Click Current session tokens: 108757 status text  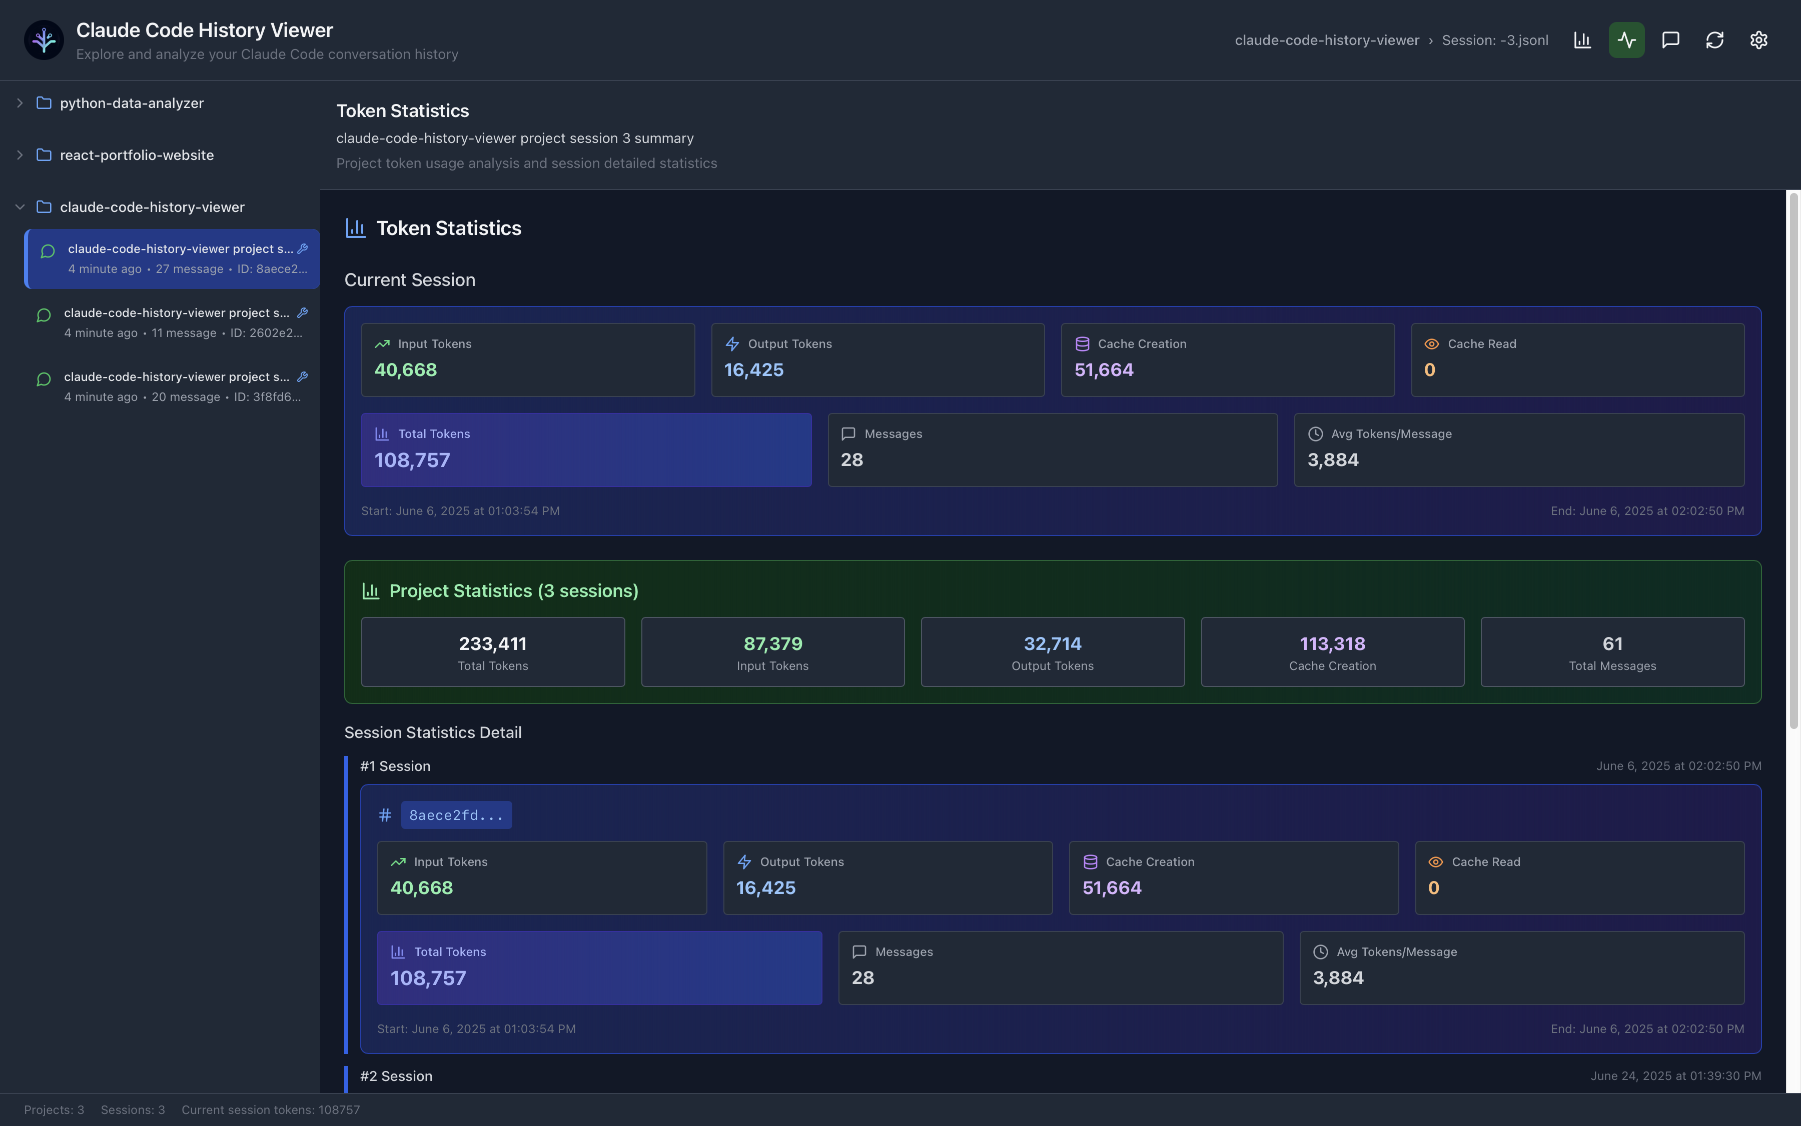click(x=271, y=1109)
